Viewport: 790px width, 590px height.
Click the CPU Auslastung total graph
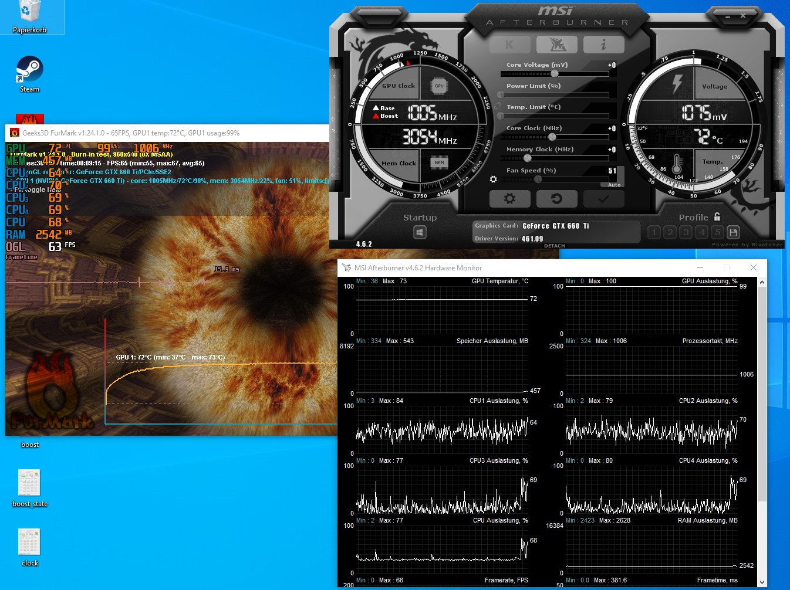tap(442, 550)
